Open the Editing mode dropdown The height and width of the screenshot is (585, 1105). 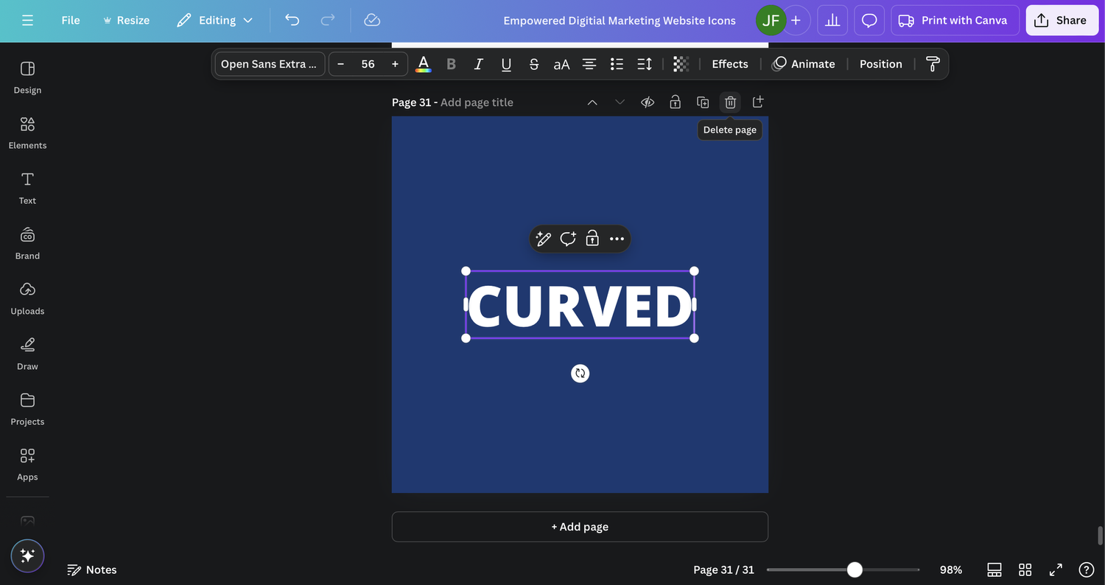click(x=214, y=20)
